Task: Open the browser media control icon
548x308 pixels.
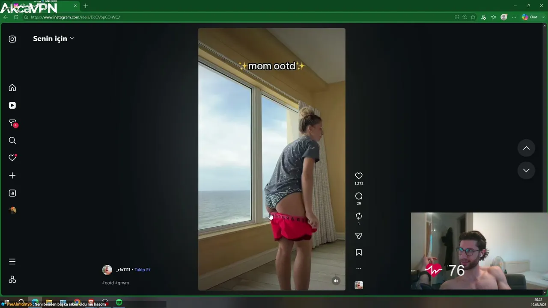Action: pos(483,17)
